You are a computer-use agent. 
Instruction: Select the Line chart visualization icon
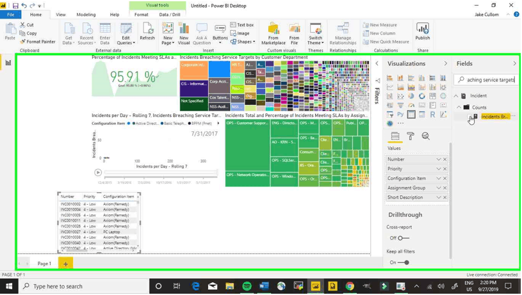[389, 87]
